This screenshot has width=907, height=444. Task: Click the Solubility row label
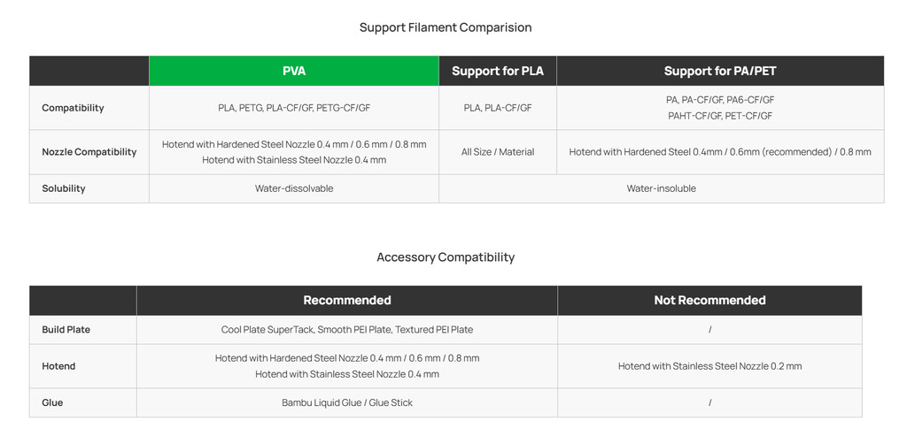(63, 188)
